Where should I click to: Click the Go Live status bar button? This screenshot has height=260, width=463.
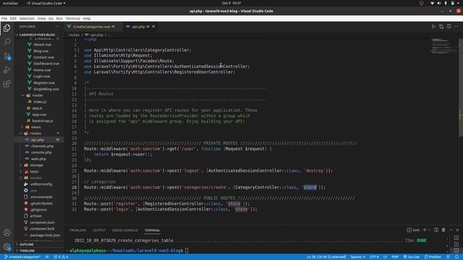(412, 257)
